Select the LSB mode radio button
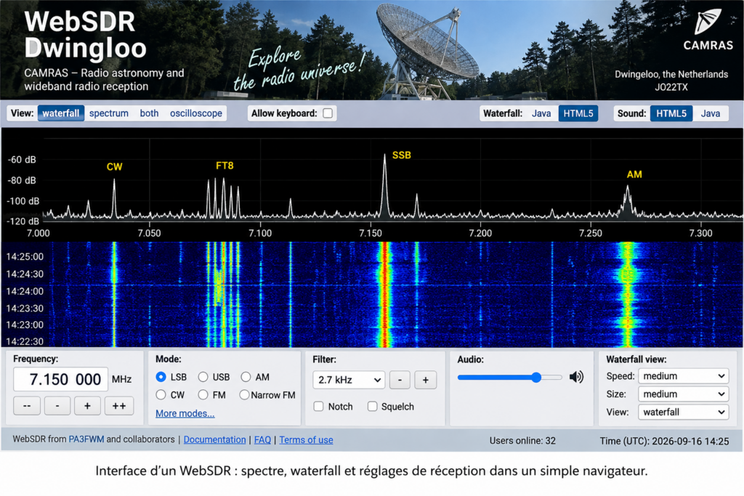Viewport: 744px width, 496px height. pos(161,377)
